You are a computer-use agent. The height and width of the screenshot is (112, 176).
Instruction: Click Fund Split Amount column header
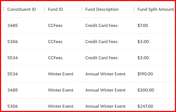[156, 9]
